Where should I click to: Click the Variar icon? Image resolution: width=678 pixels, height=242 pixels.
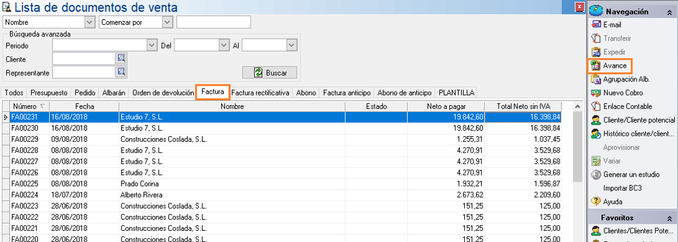click(x=596, y=161)
